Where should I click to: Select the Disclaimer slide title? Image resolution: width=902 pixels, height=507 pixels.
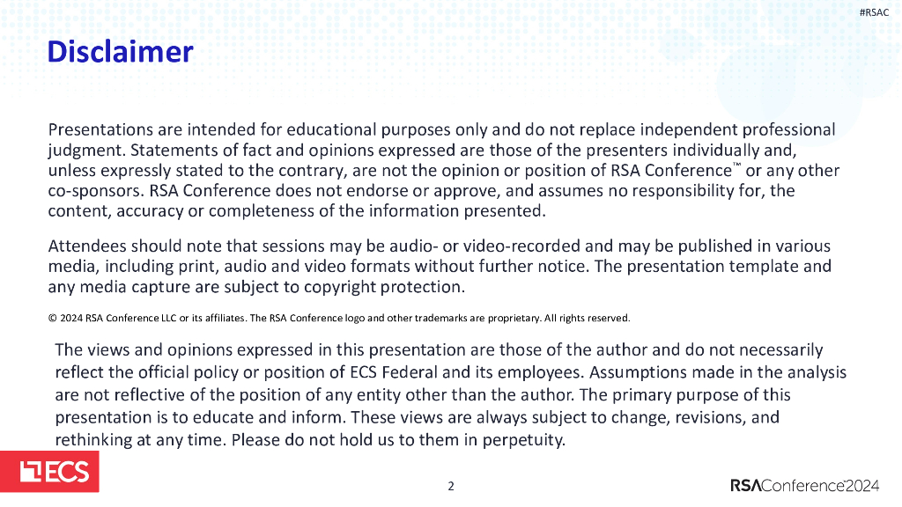click(x=120, y=52)
